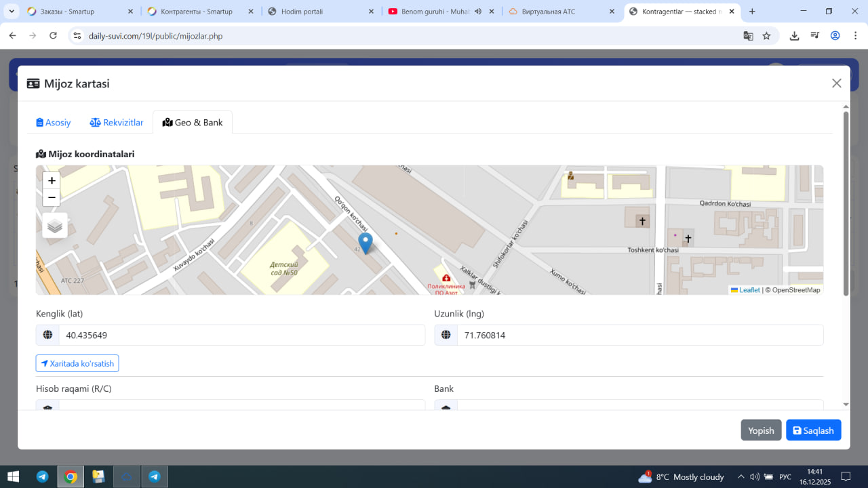Click Chrome translate page icon
Viewport: 868px width, 488px height.
pos(748,36)
